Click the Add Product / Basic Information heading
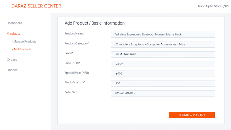The image size is (231, 130). click(94, 23)
